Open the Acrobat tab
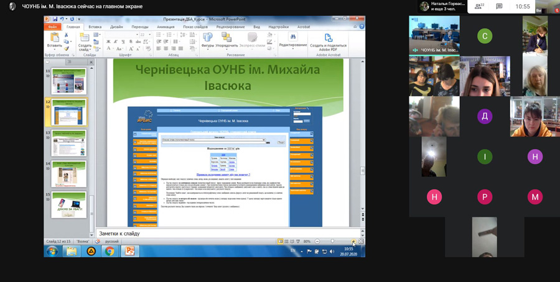 (304, 27)
